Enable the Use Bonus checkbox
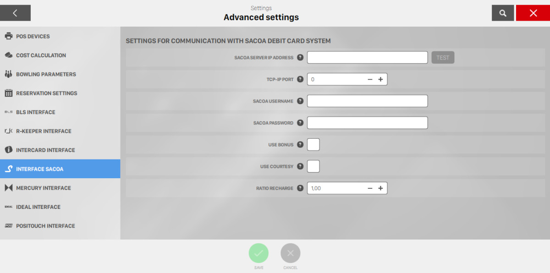 pyautogui.click(x=313, y=145)
